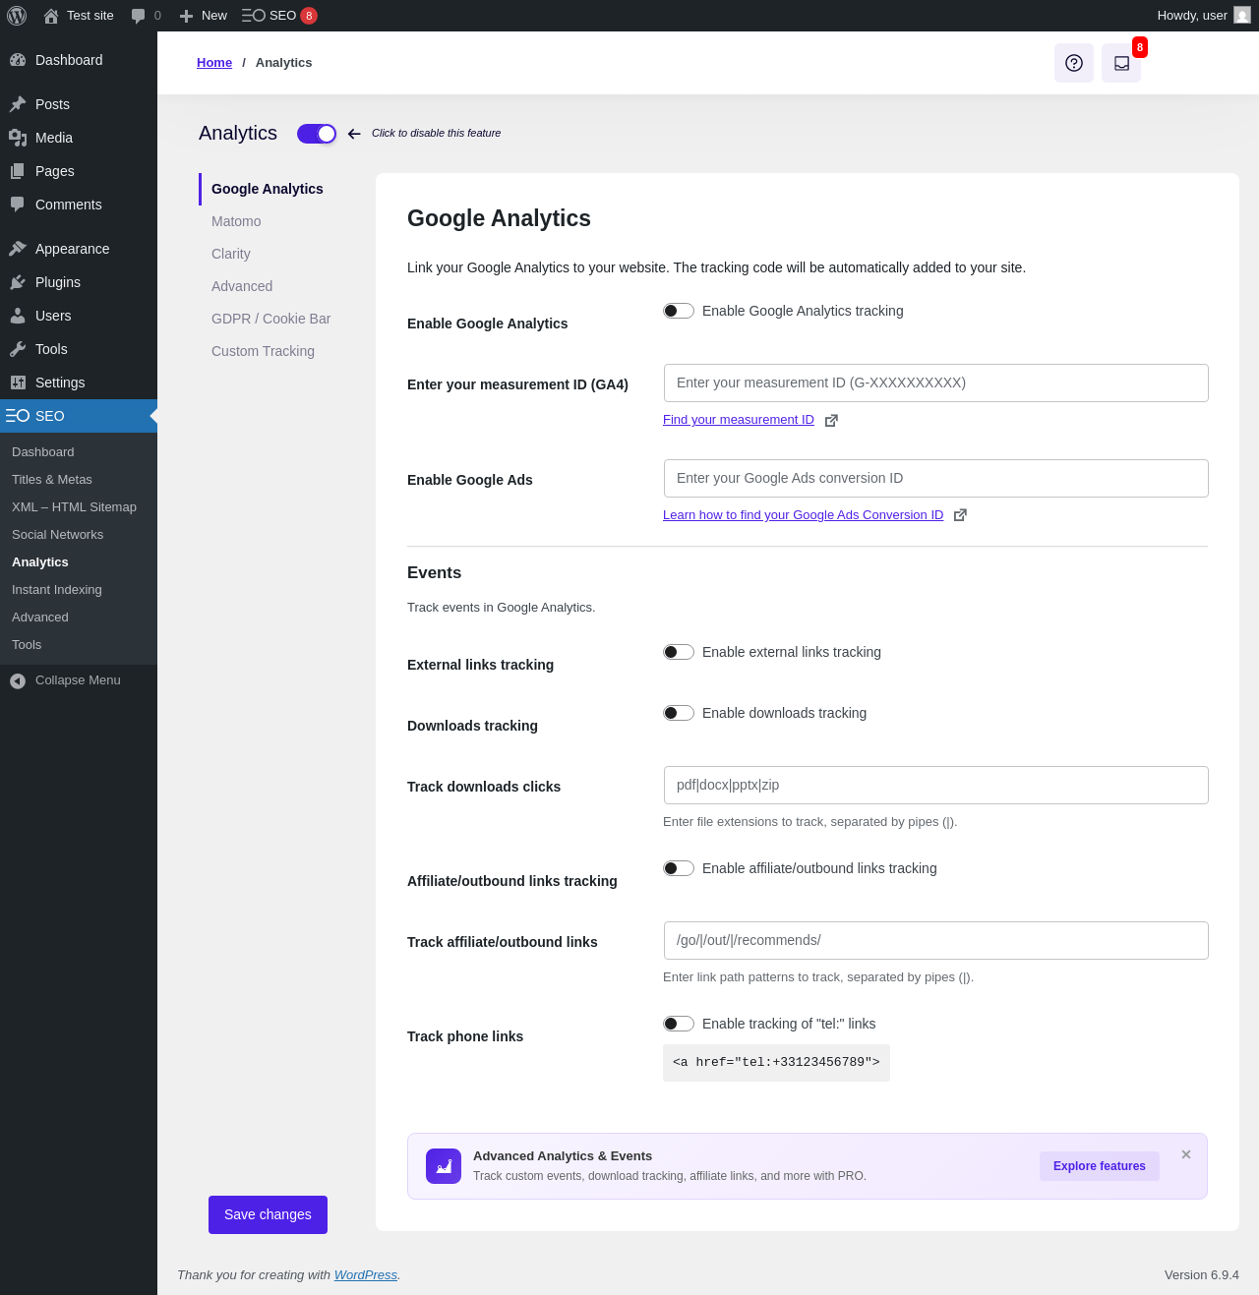Disable the Analytics feature toggle
Viewport: 1259px width, 1295px height.
(317, 134)
